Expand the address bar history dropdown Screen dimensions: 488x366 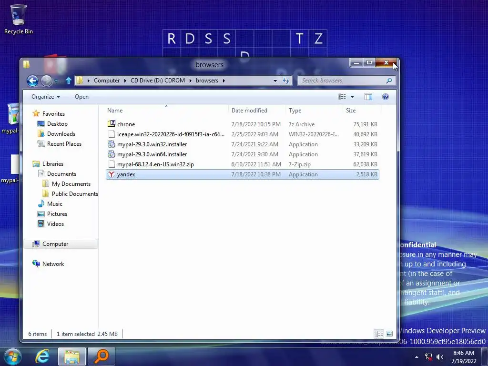tap(275, 81)
